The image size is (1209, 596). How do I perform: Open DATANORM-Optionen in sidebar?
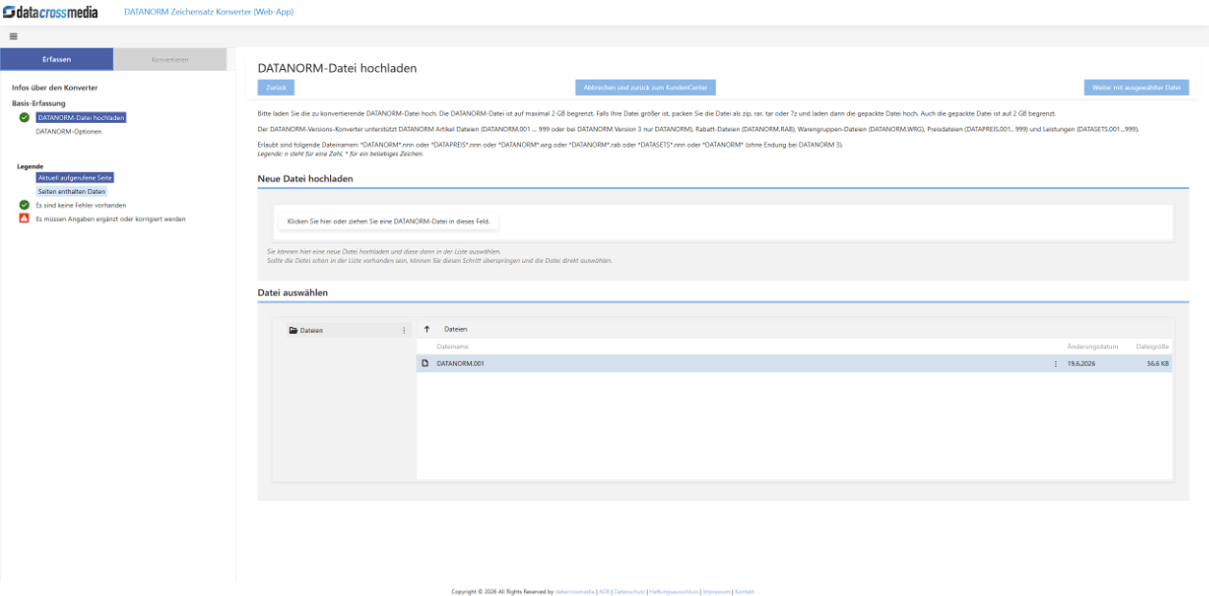(x=68, y=131)
